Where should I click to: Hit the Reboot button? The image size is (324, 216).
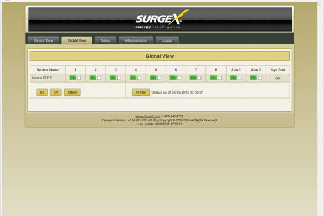click(72, 92)
